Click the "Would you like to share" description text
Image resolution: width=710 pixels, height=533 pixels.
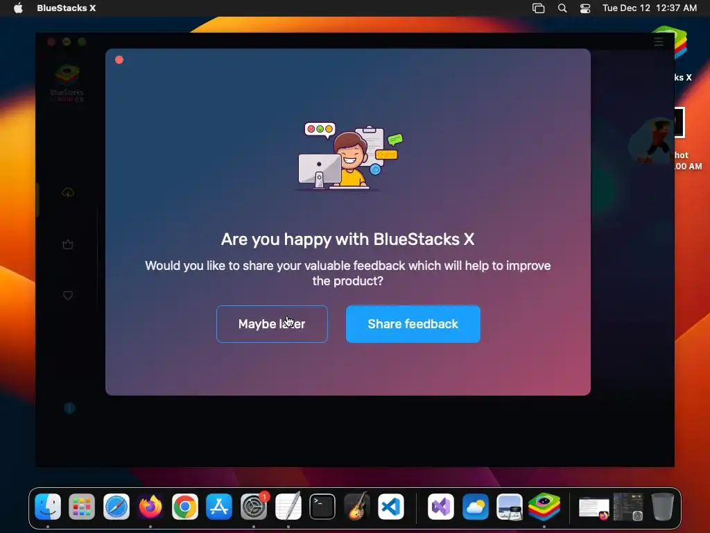point(348,273)
